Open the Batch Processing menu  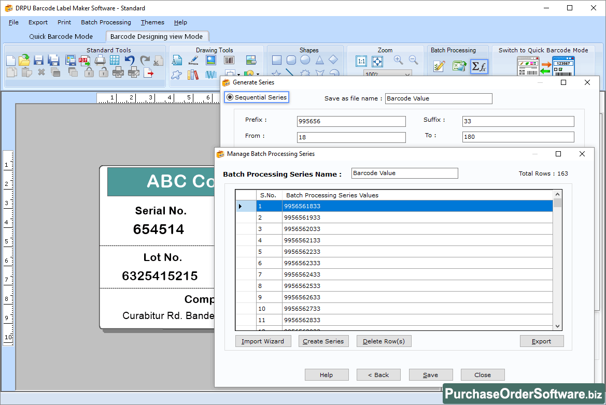coord(106,22)
